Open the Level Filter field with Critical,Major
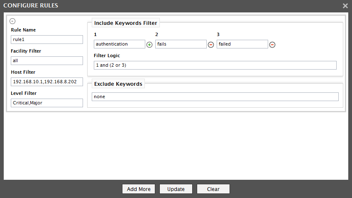 [x=47, y=103]
